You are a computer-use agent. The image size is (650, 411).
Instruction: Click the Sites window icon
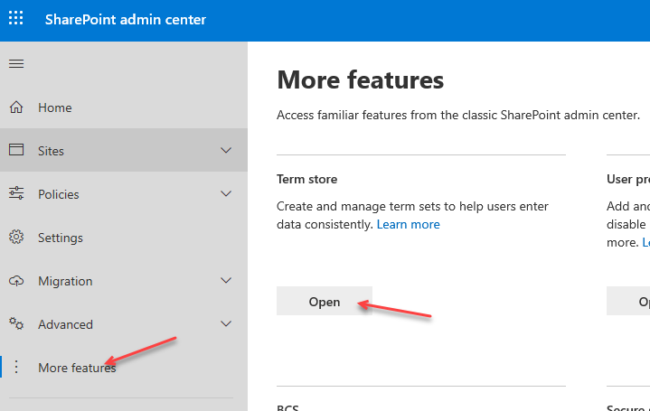[x=16, y=151]
